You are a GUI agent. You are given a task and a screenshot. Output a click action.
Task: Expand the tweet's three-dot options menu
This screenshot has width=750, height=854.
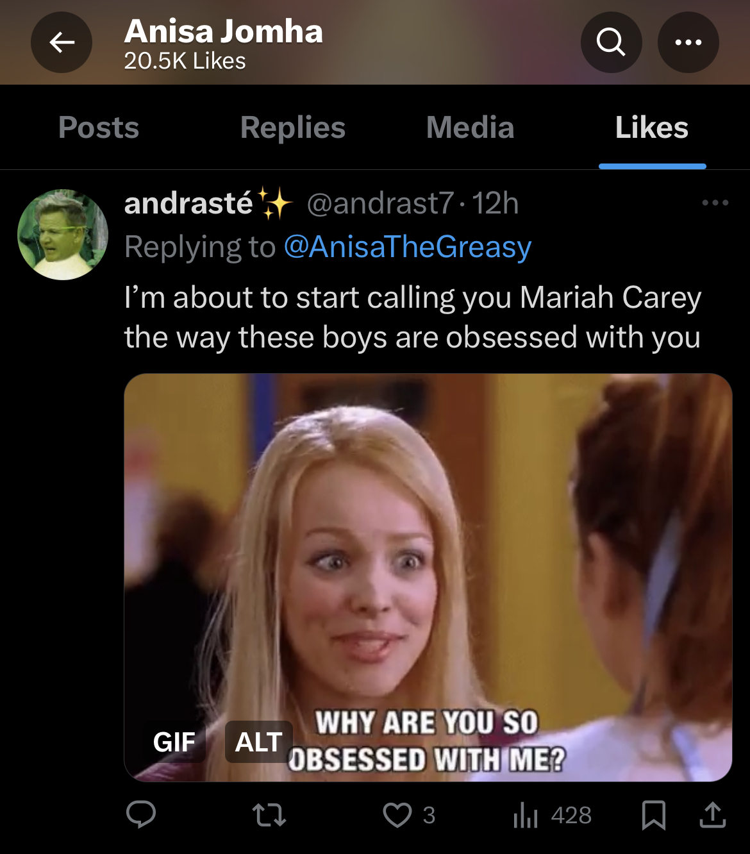[x=715, y=203]
